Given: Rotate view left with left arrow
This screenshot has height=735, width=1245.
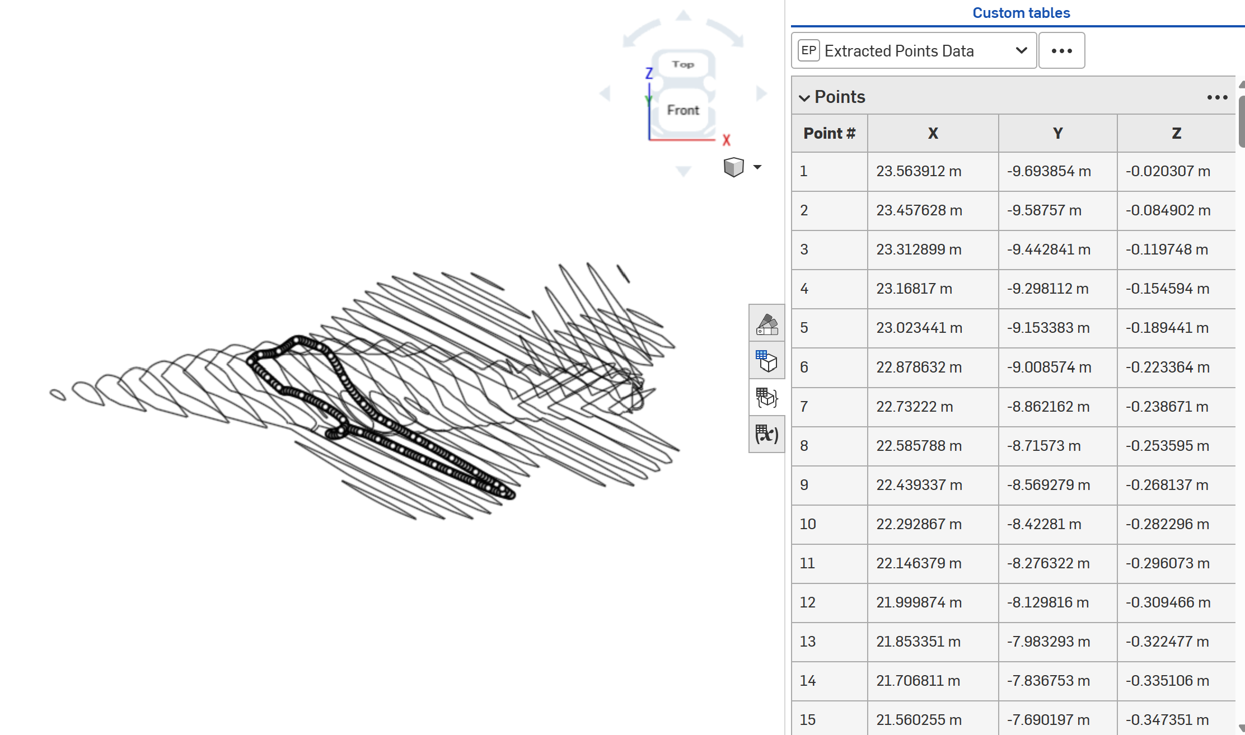Looking at the screenshot, I should coord(605,93).
